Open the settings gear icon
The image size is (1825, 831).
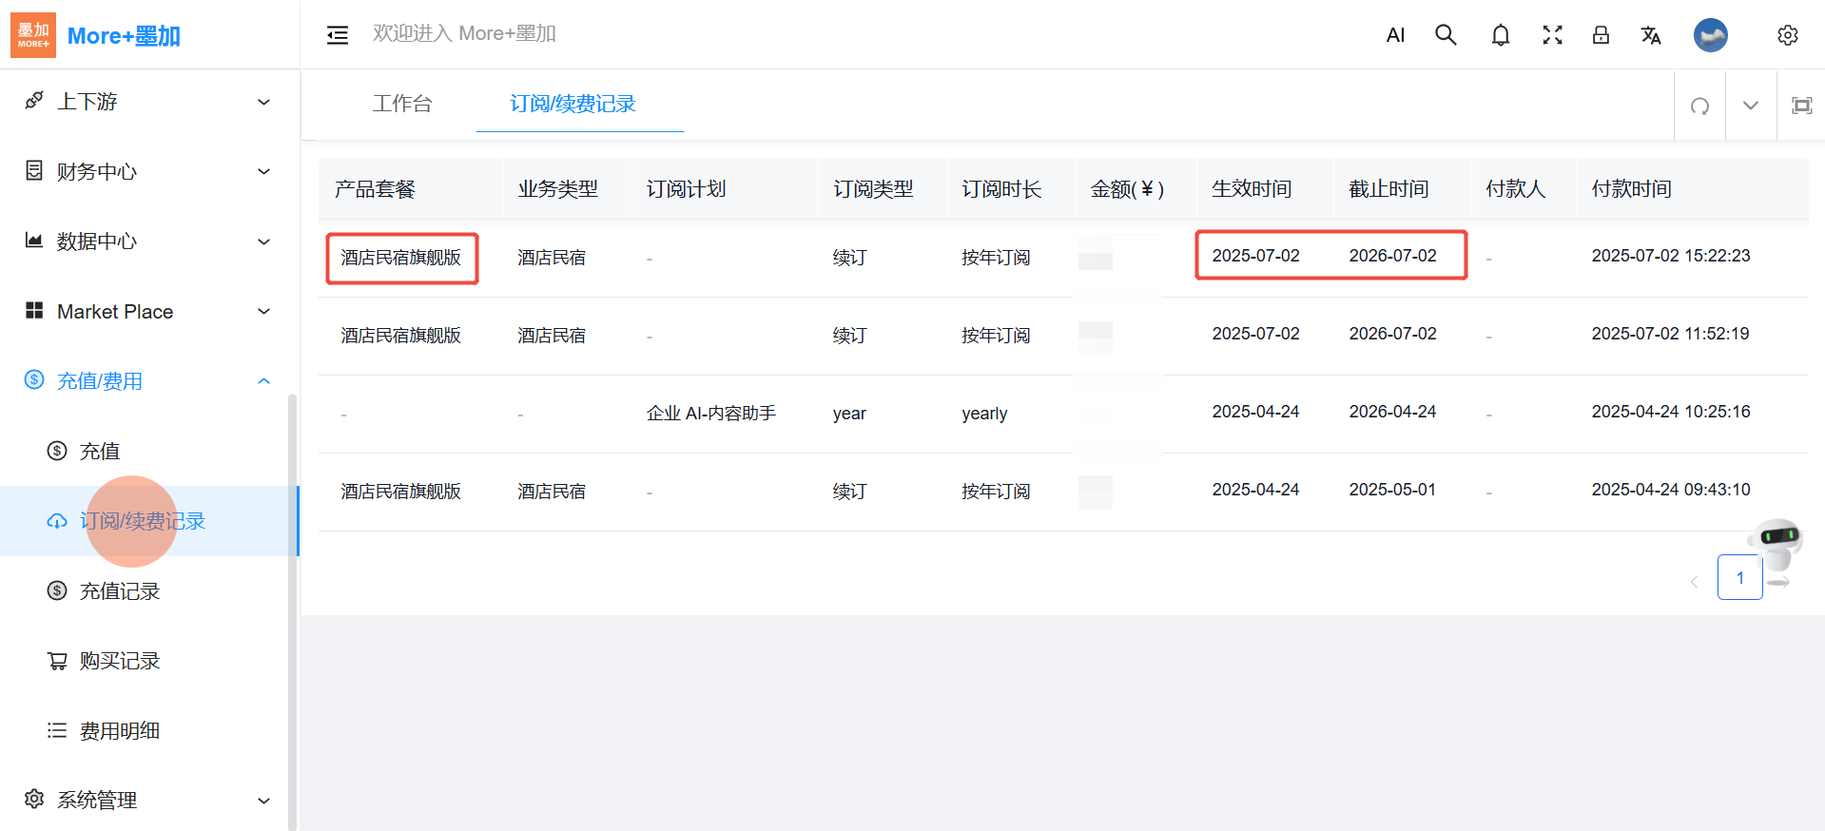(x=1787, y=35)
